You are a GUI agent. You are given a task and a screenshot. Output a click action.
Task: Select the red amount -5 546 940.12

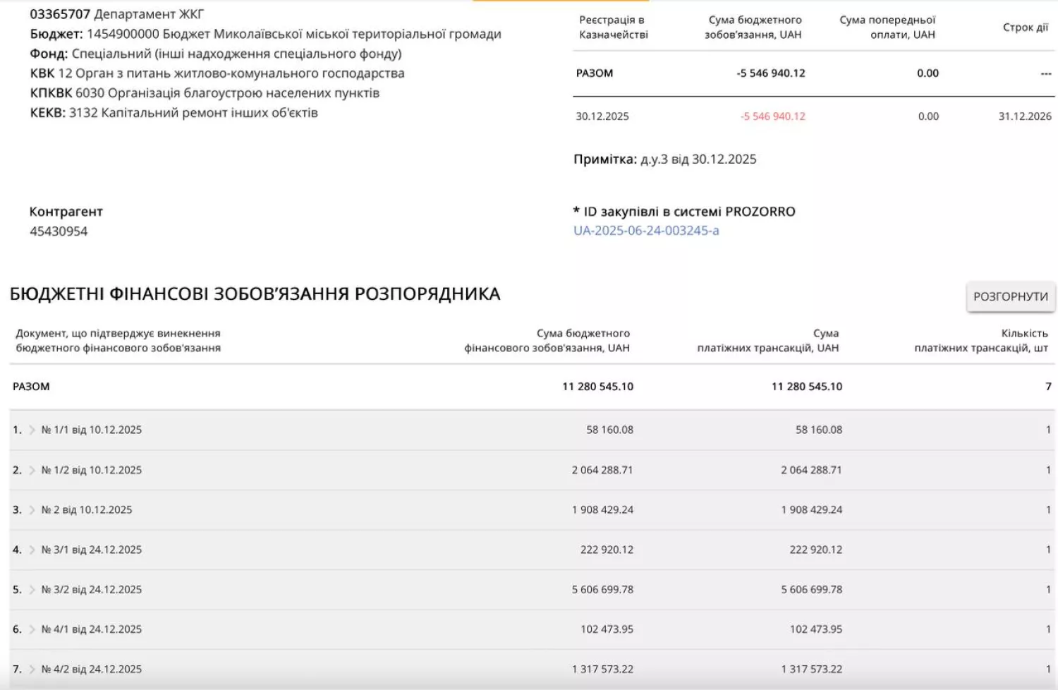pos(772,117)
